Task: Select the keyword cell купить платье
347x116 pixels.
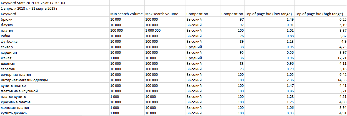Action: point(55,85)
